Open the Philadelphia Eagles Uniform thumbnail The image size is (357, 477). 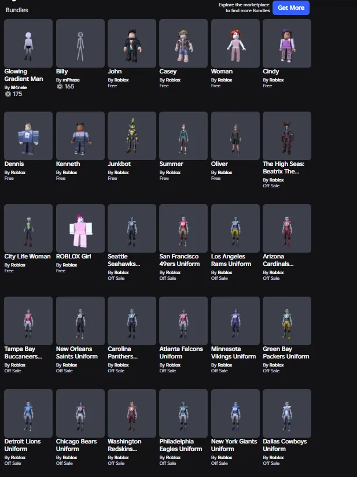183,413
